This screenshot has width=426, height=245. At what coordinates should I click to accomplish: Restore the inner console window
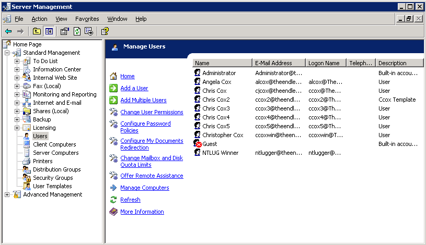pyautogui.click(x=409, y=19)
